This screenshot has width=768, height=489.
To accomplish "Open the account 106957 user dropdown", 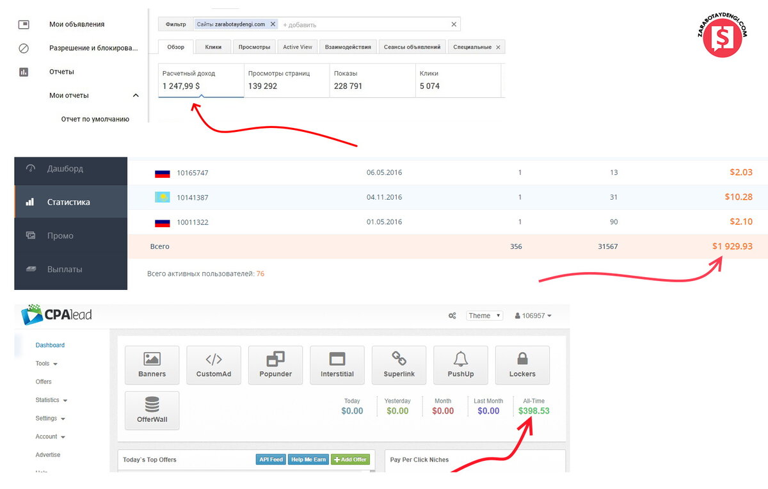I will (x=533, y=316).
